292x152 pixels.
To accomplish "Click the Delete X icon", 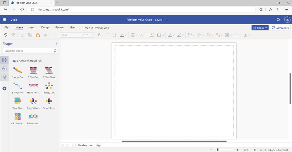I will (x=54, y=35).
